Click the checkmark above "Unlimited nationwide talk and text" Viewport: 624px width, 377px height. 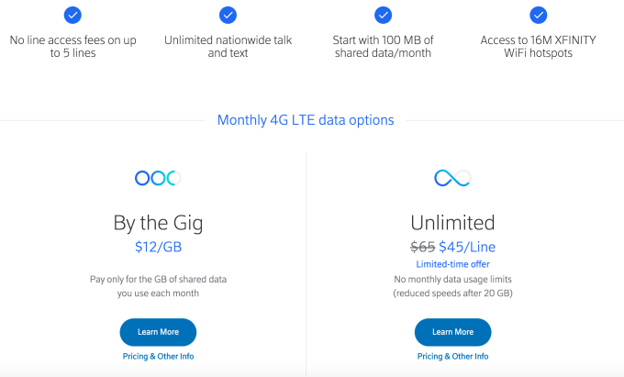point(228,15)
